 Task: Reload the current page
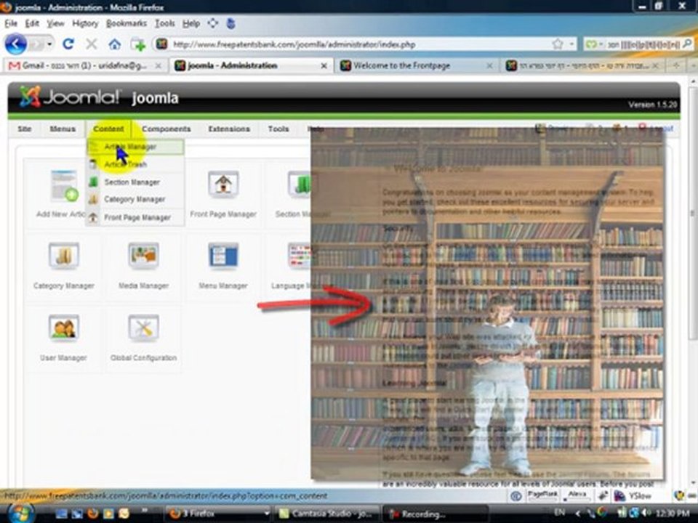click(x=68, y=44)
